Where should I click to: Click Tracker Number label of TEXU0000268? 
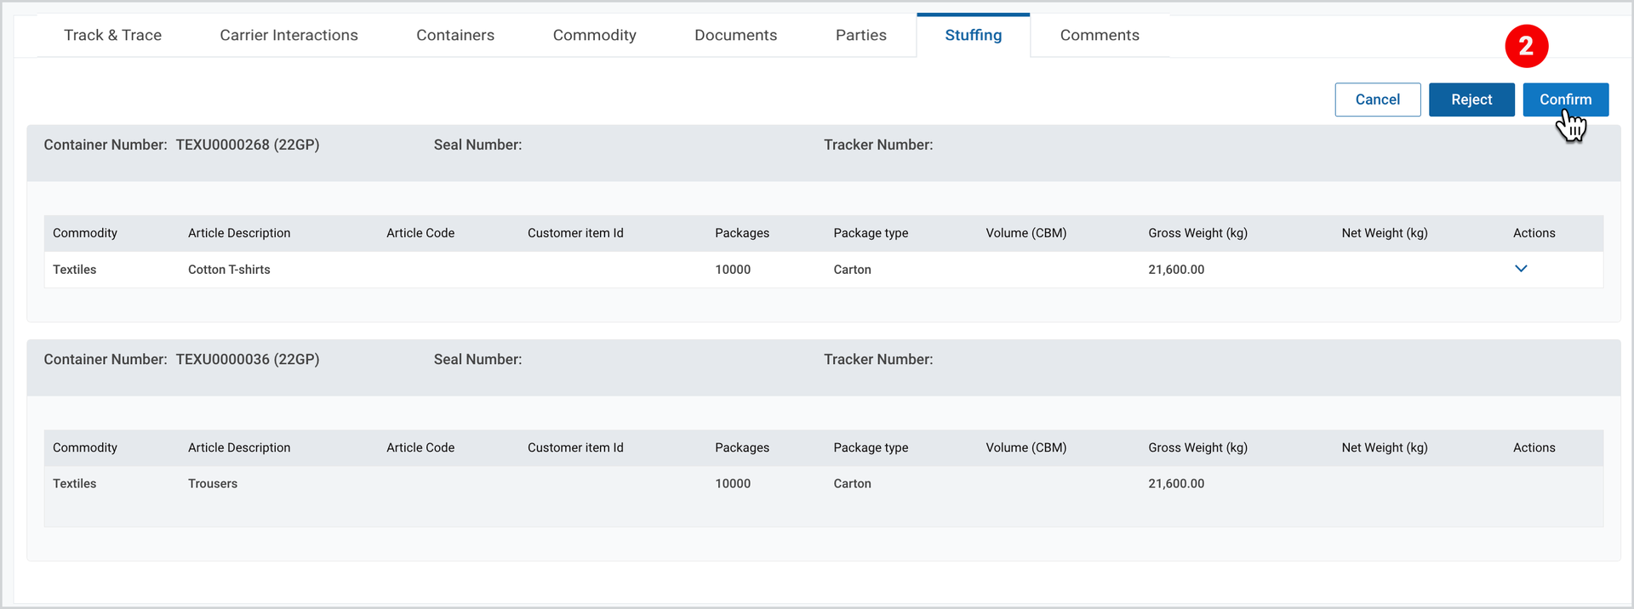point(878,145)
